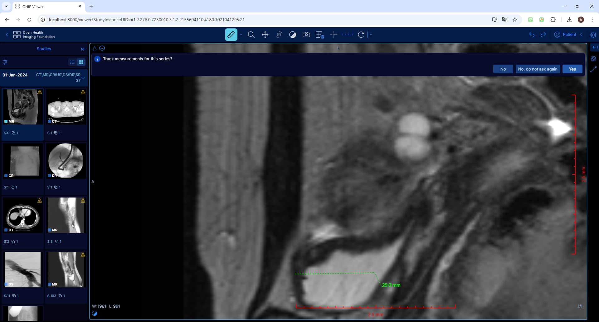Click the Undo arrow in toolbar

532,35
